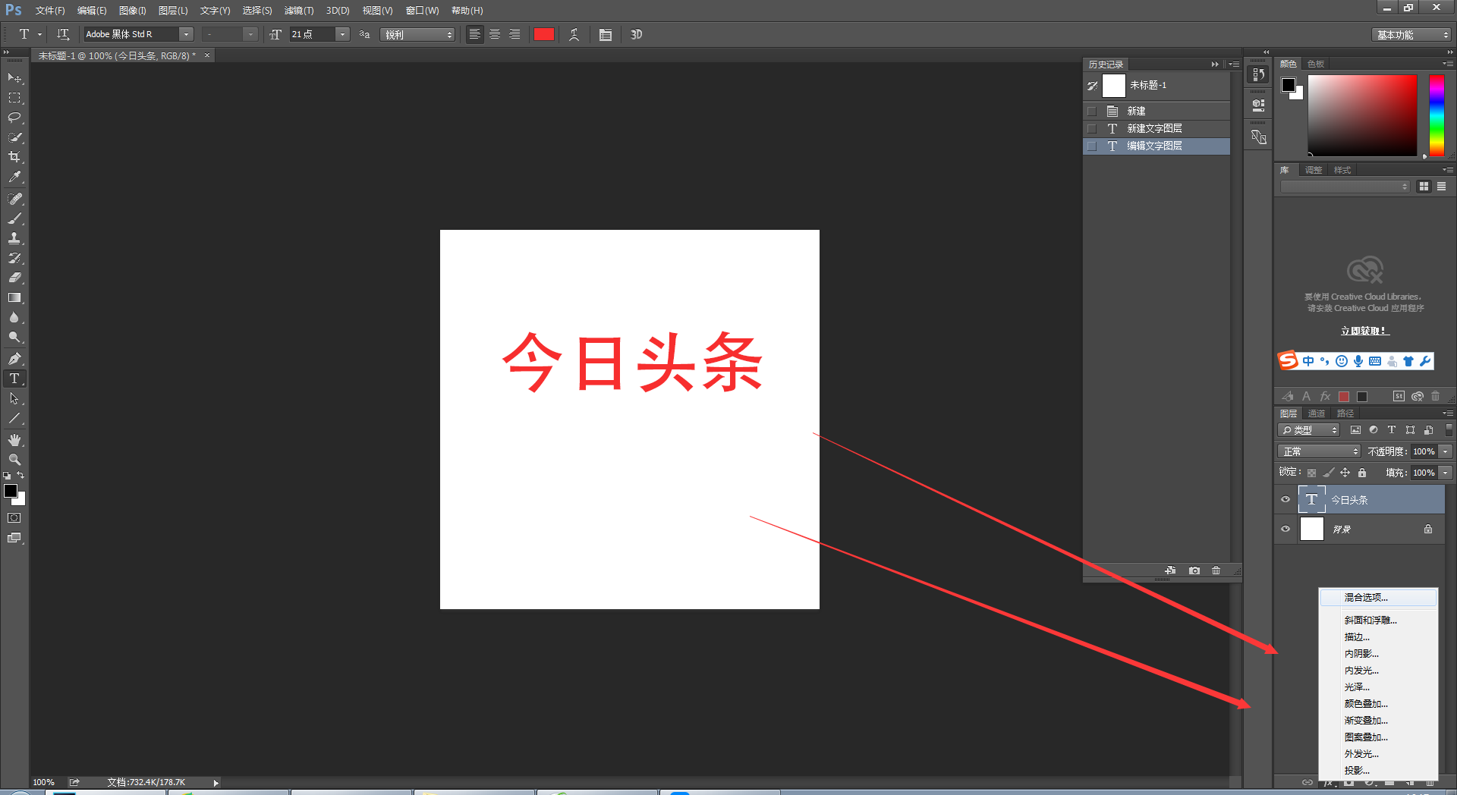The image size is (1457, 795).
Task: Select left align text
Action: click(474, 34)
